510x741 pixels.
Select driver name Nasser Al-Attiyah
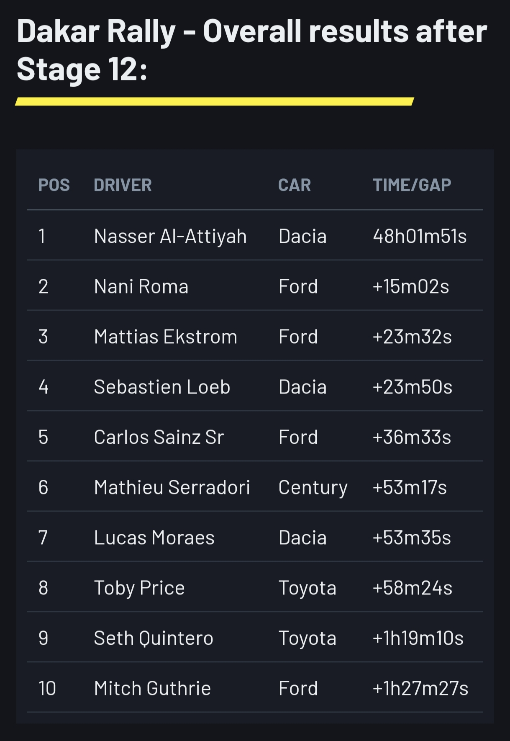click(x=170, y=236)
